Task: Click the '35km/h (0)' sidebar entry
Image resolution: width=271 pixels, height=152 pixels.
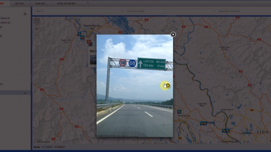Action: click(x=5, y=18)
